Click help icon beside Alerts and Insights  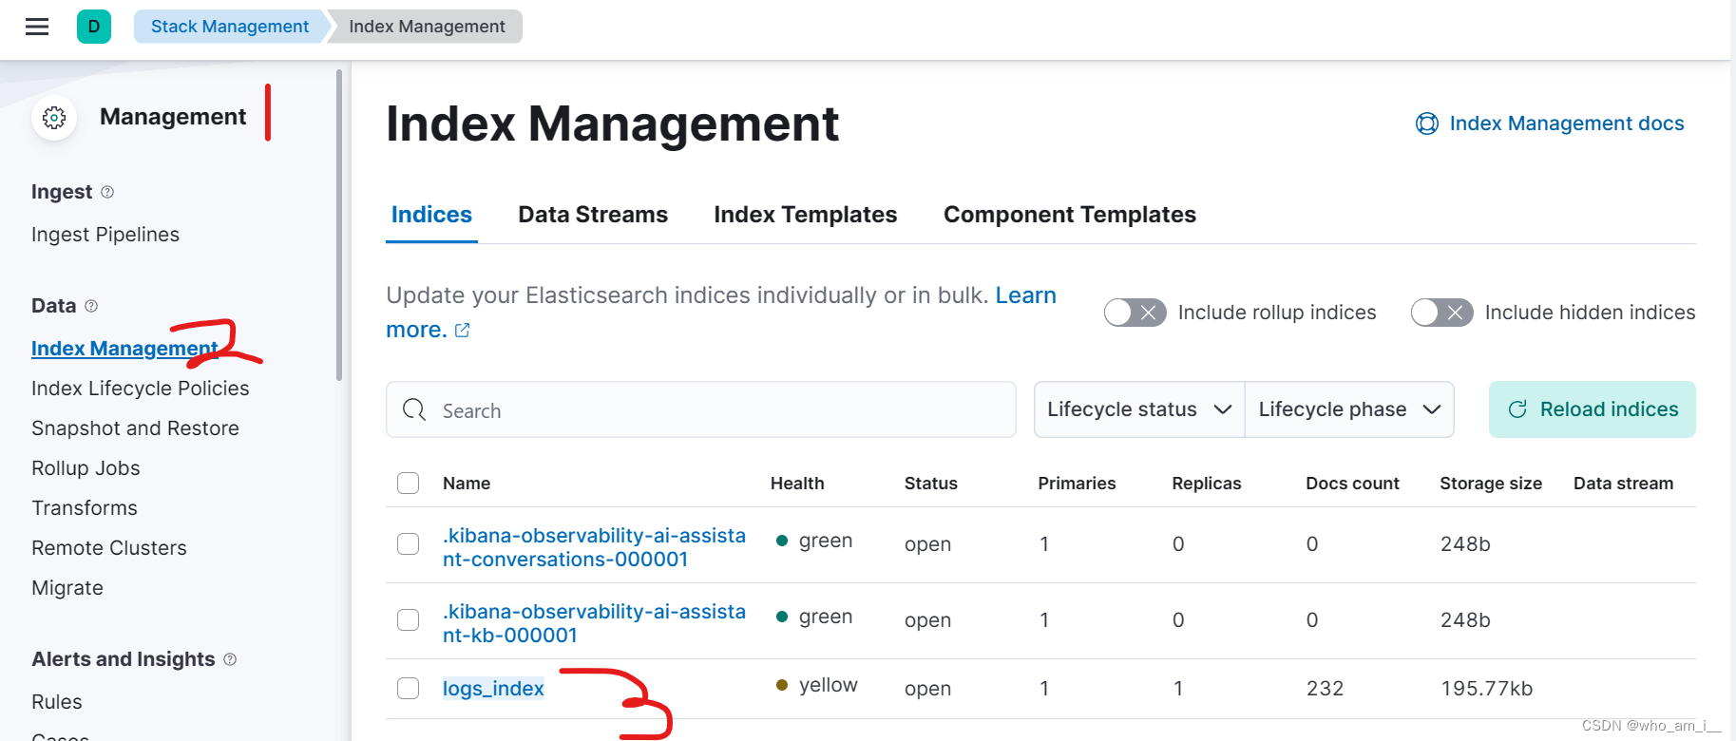tap(230, 659)
